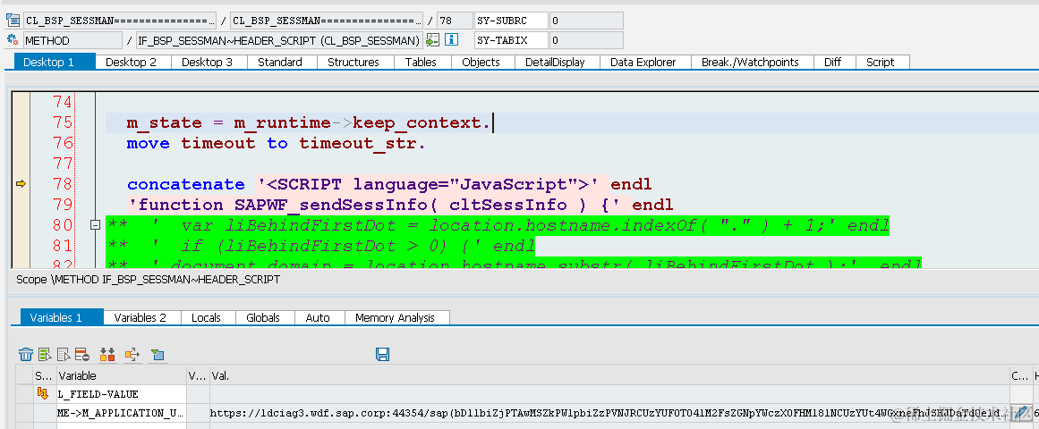Image resolution: width=1039 pixels, height=429 pixels.
Task: Click the 'function SAPWF_sendSessInfo' code line
Action: point(400,205)
